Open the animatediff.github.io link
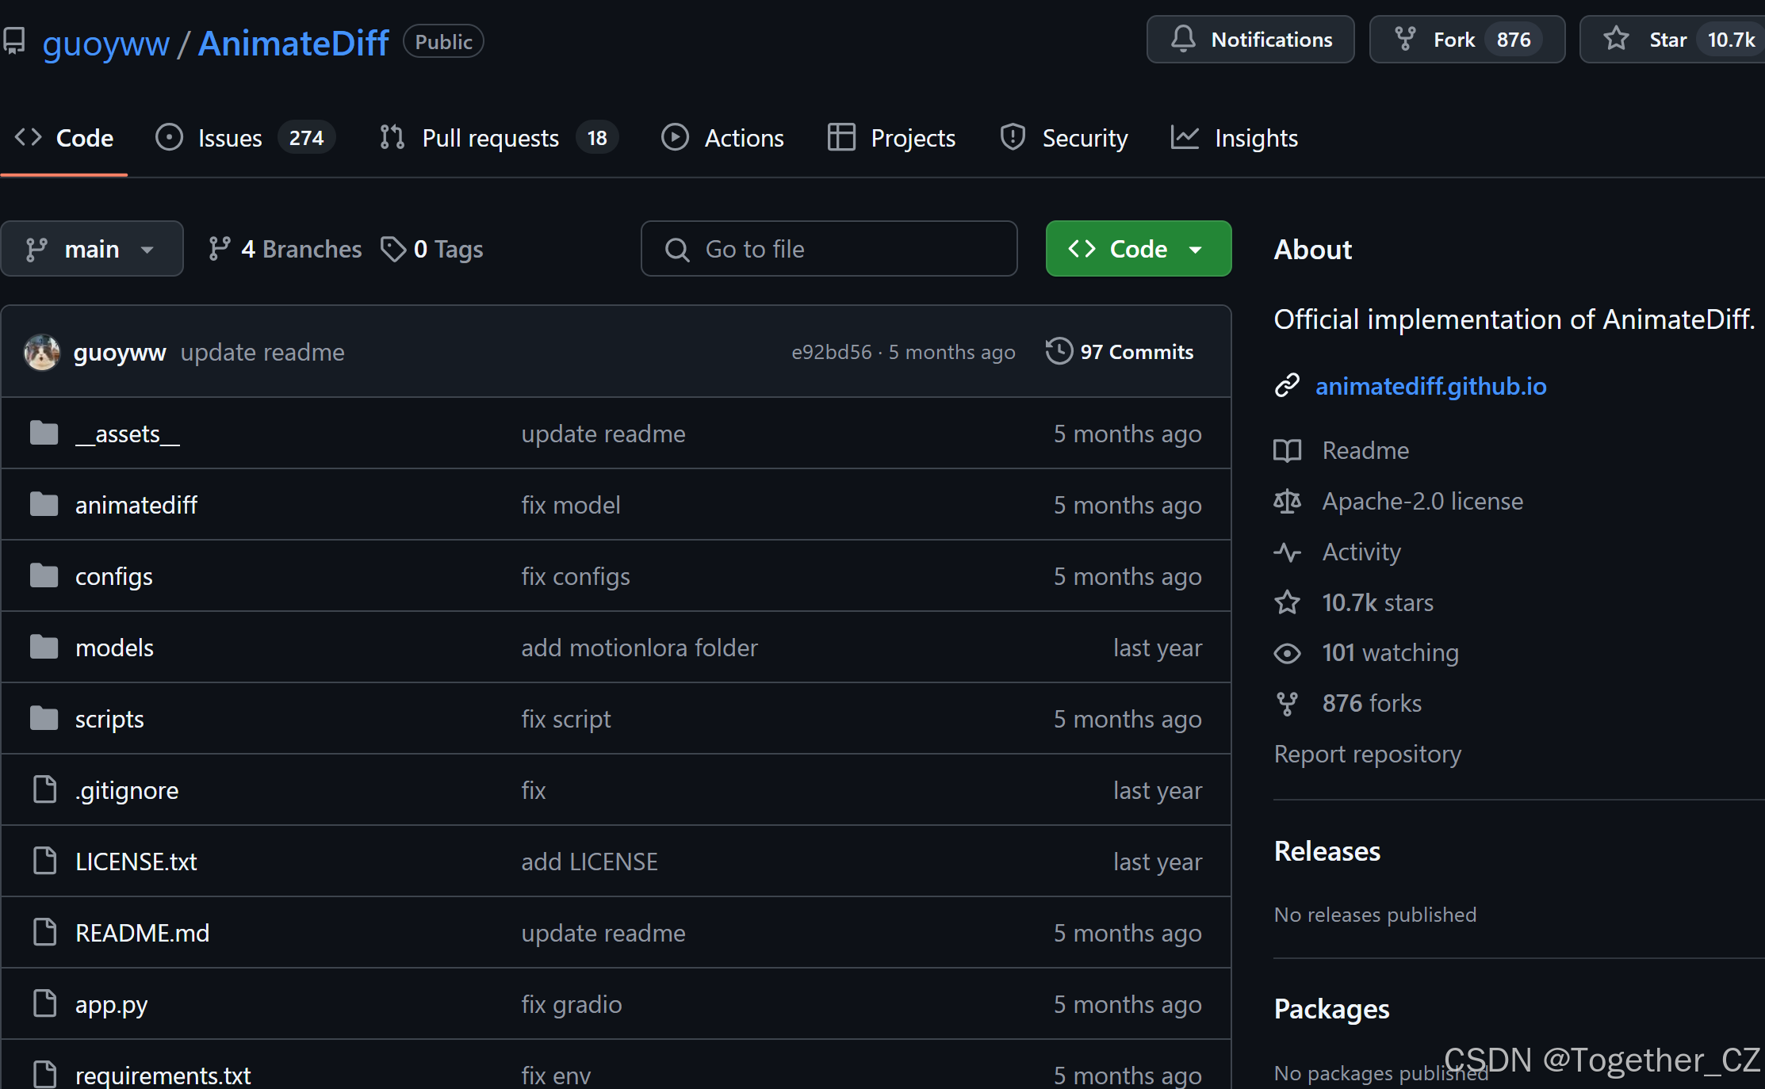The width and height of the screenshot is (1765, 1089). [x=1430, y=386]
